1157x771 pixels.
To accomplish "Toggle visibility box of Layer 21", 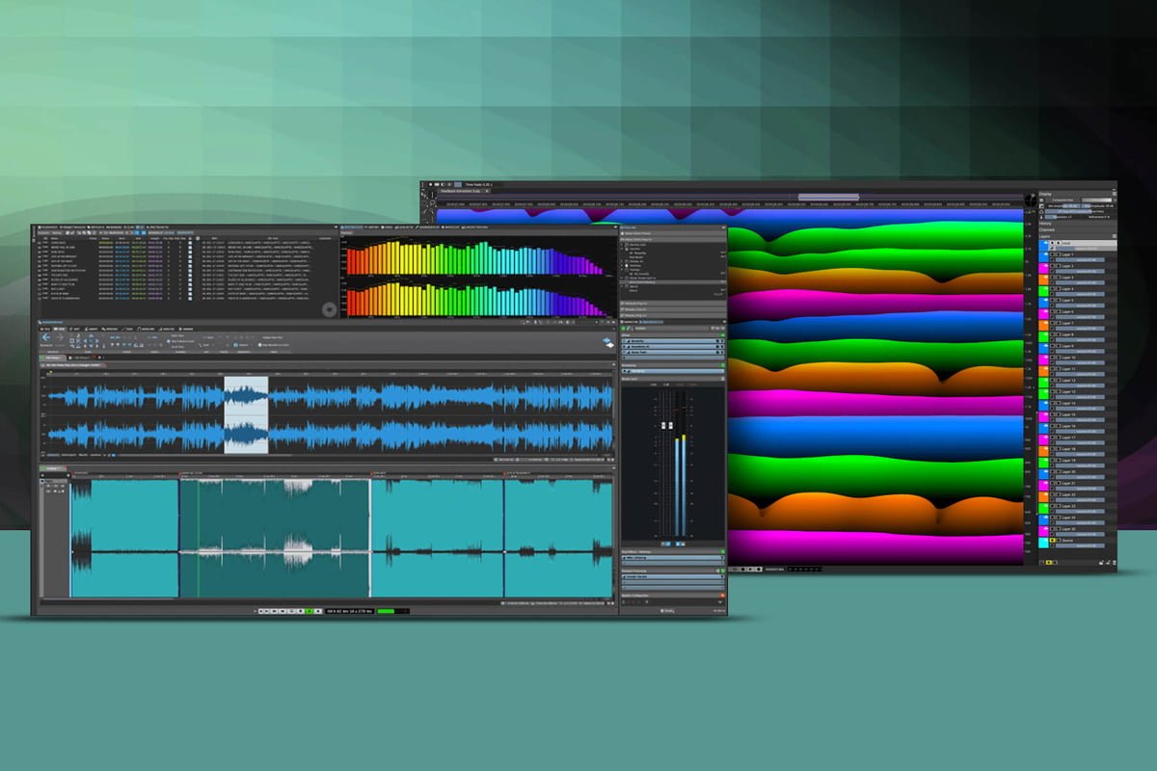I will point(1052,483).
